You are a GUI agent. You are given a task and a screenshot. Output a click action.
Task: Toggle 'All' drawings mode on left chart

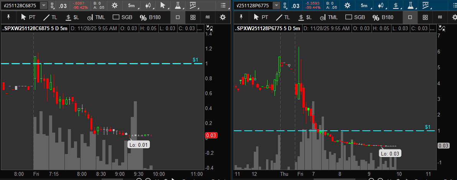[207, 17]
